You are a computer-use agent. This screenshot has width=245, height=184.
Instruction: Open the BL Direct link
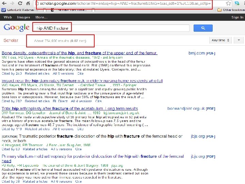(60, 101)
